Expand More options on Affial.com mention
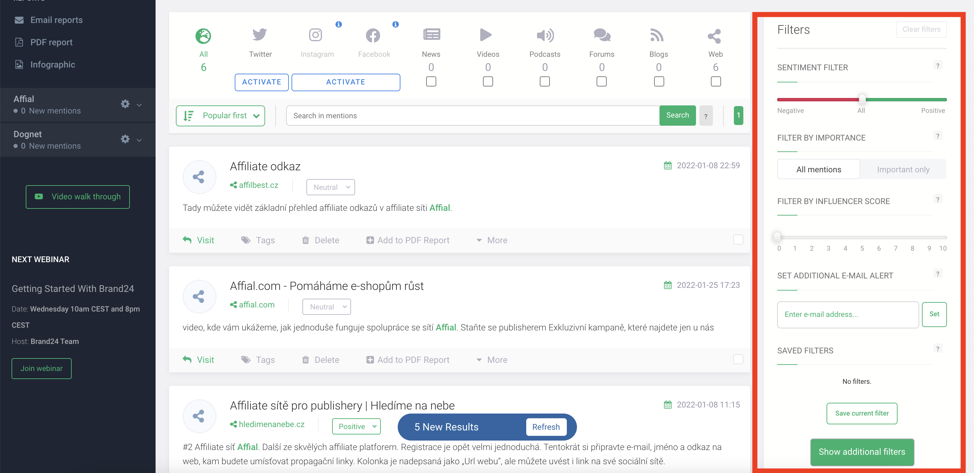974x473 pixels. [491, 360]
